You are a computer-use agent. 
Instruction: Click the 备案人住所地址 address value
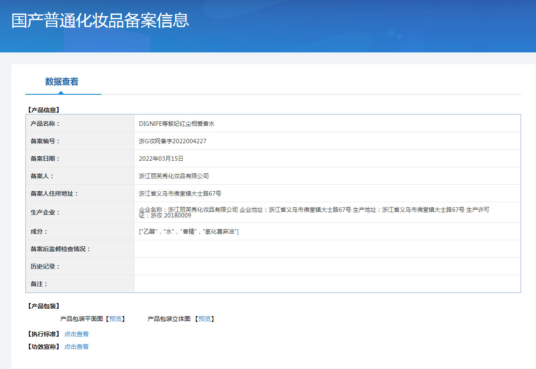(x=180, y=193)
